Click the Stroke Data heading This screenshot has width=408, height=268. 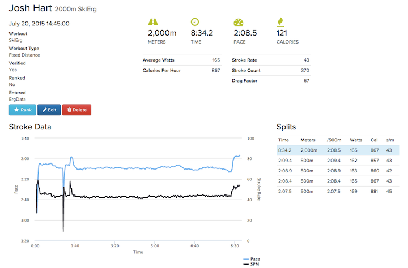(x=30, y=127)
